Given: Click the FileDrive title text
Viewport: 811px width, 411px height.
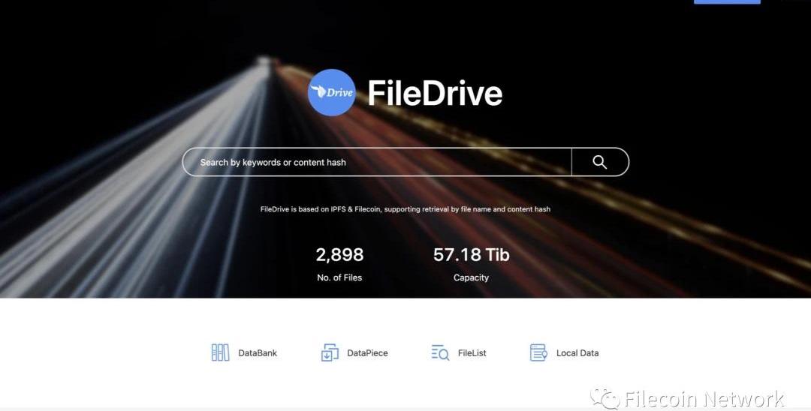Looking at the screenshot, I should [x=435, y=93].
